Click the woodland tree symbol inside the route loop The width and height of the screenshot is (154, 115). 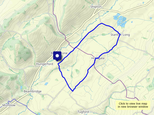[x=77, y=71]
